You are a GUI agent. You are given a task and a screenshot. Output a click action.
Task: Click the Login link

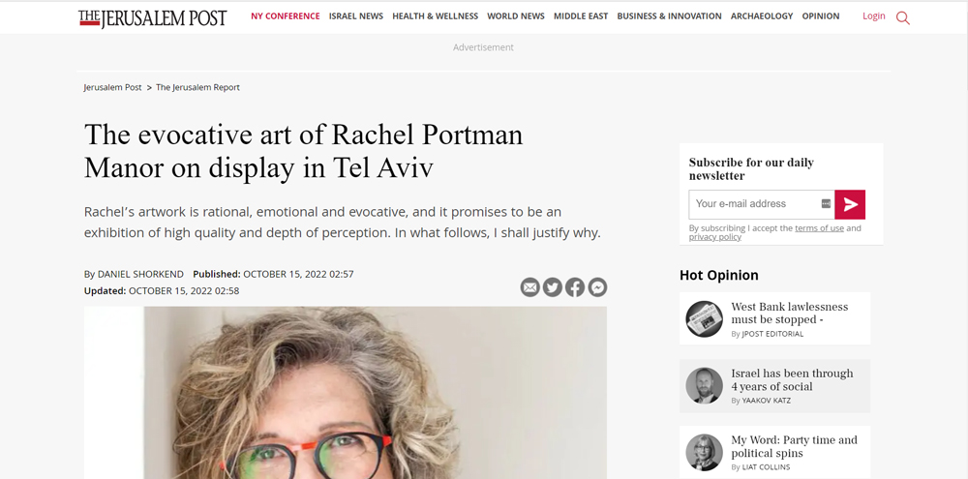click(x=873, y=16)
